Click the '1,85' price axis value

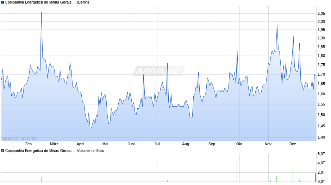click(321, 47)
